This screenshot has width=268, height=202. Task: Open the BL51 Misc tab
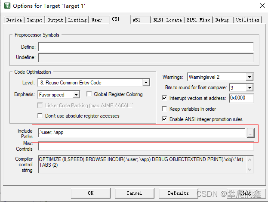198,20
